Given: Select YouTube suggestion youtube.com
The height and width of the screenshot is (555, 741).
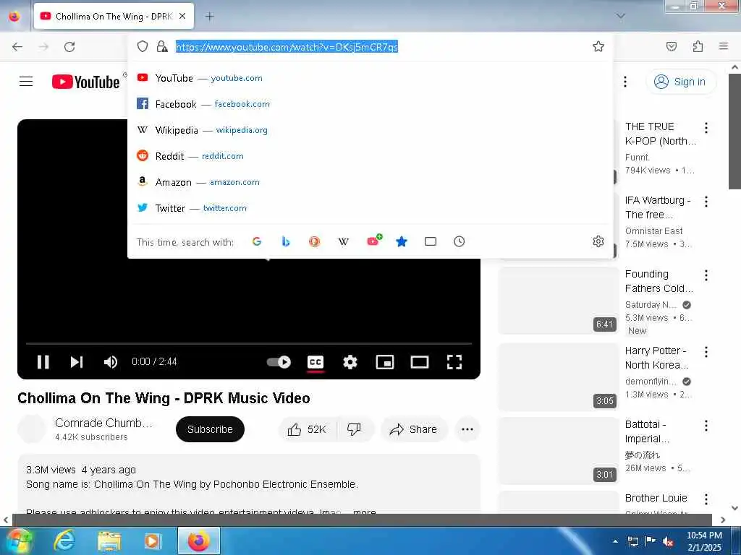Looking at the screenshot, I should click(370, 78).
